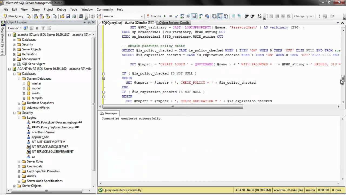Viewport: 346px width, 195px height.
Task: Expand the AdventureWorks database
Action: click(x=19, y=108)
